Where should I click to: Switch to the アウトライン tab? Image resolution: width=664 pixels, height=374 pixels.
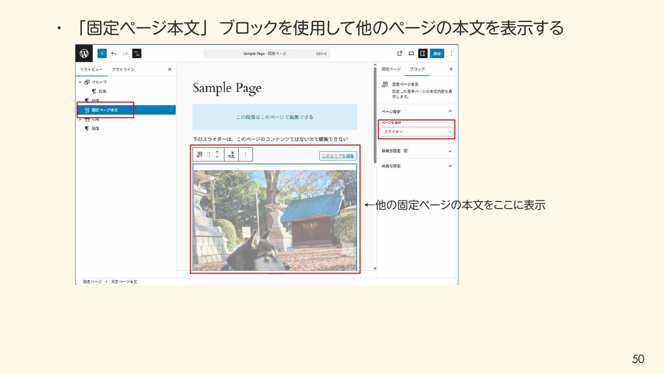click(123, 69)
